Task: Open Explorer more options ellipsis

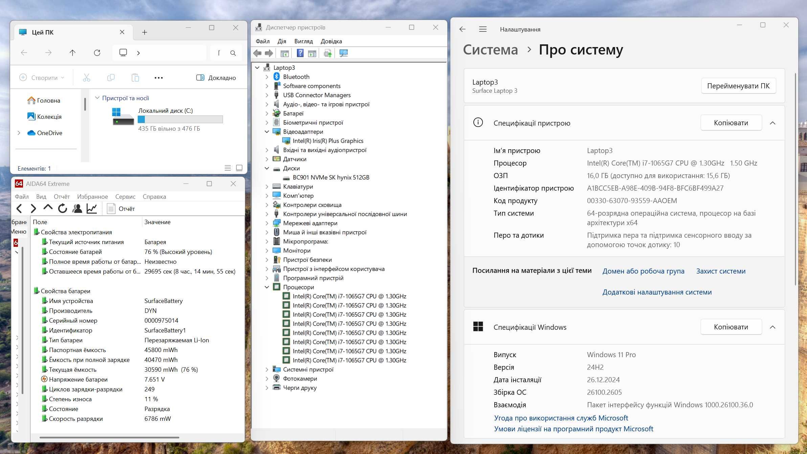Action: (x=159, y=78)
